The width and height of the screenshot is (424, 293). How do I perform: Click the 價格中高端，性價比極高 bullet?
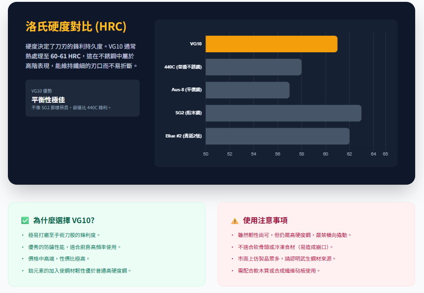[59, 258]
